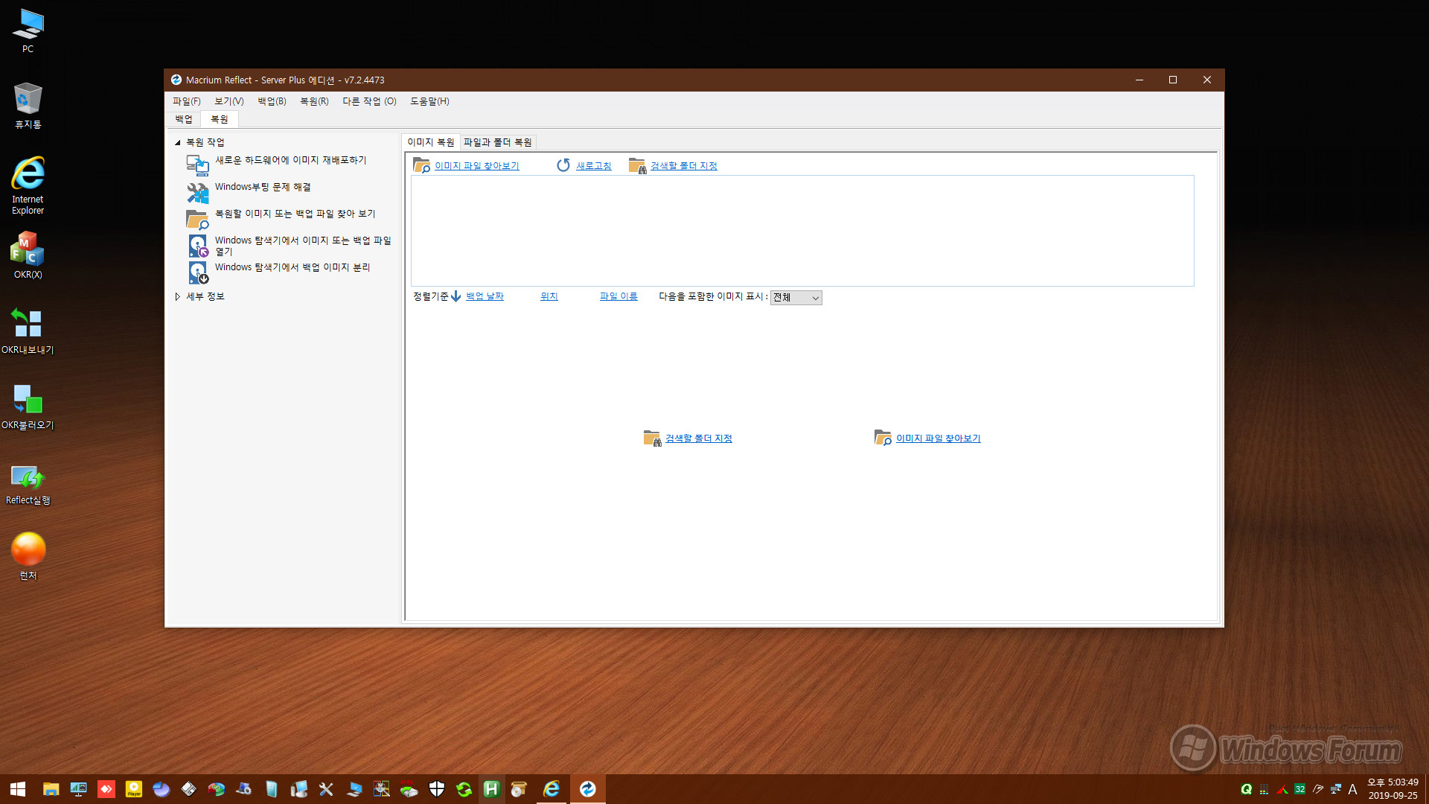
Task: Sort by 파일 이름 link
Action: [x=618, y=296]
